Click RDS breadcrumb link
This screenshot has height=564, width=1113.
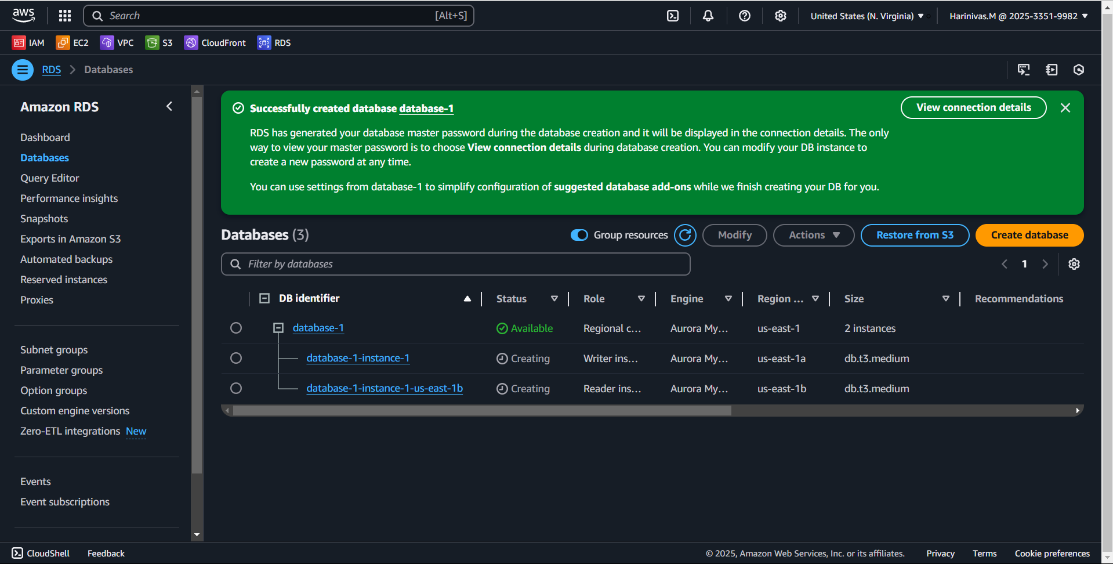pos(52,70)
